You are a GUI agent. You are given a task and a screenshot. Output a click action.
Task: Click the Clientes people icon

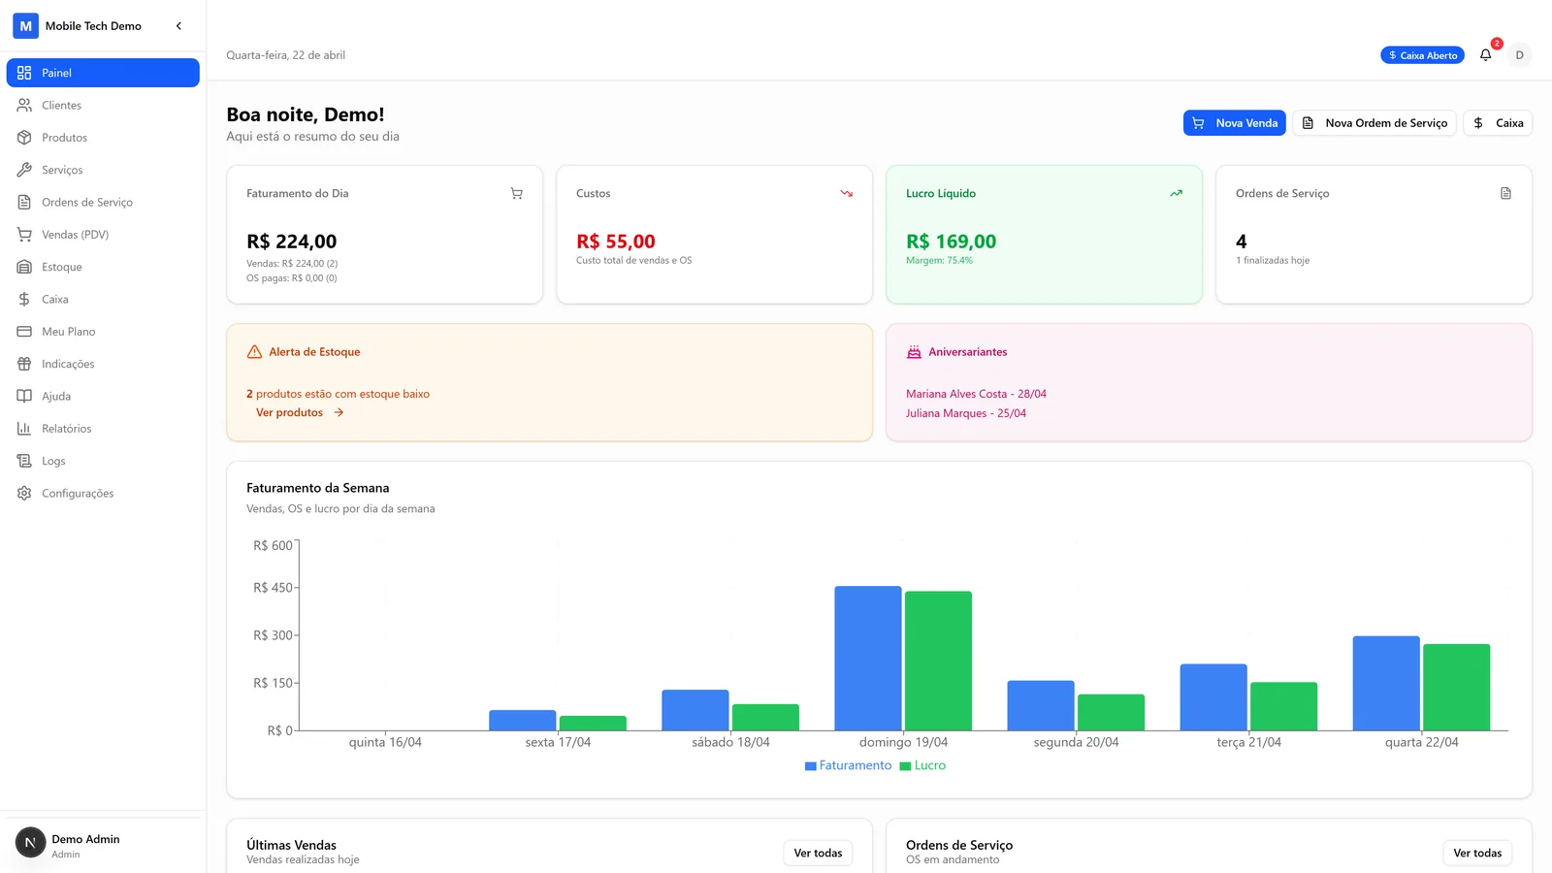[x=24, y=105]
